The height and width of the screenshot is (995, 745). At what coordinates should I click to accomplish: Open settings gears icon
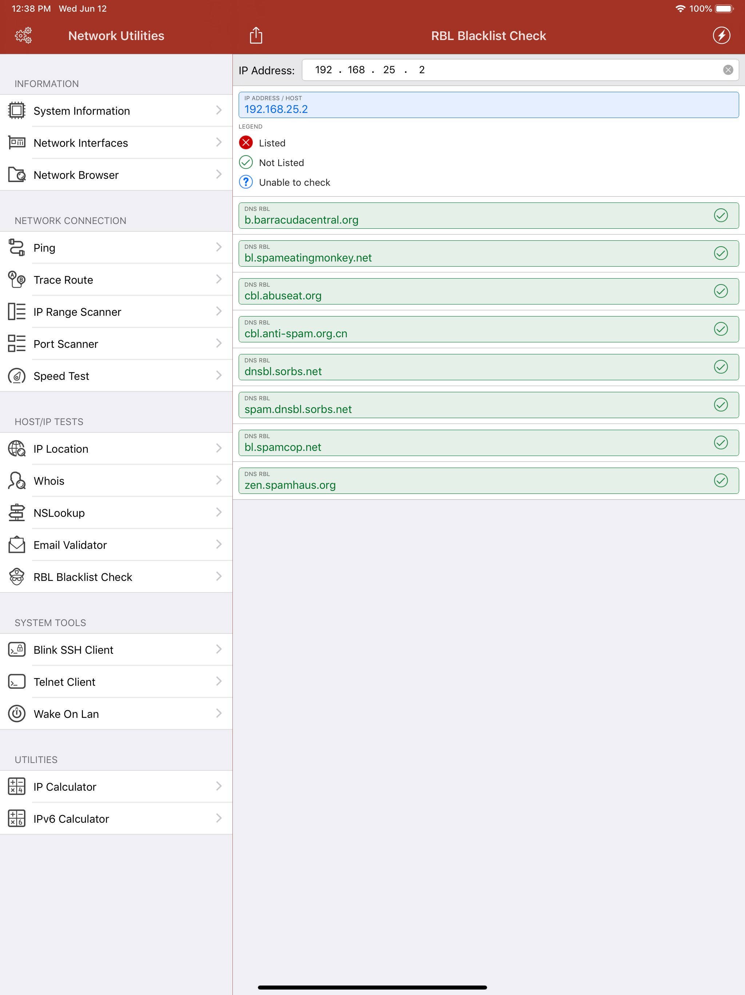point(23,36)
